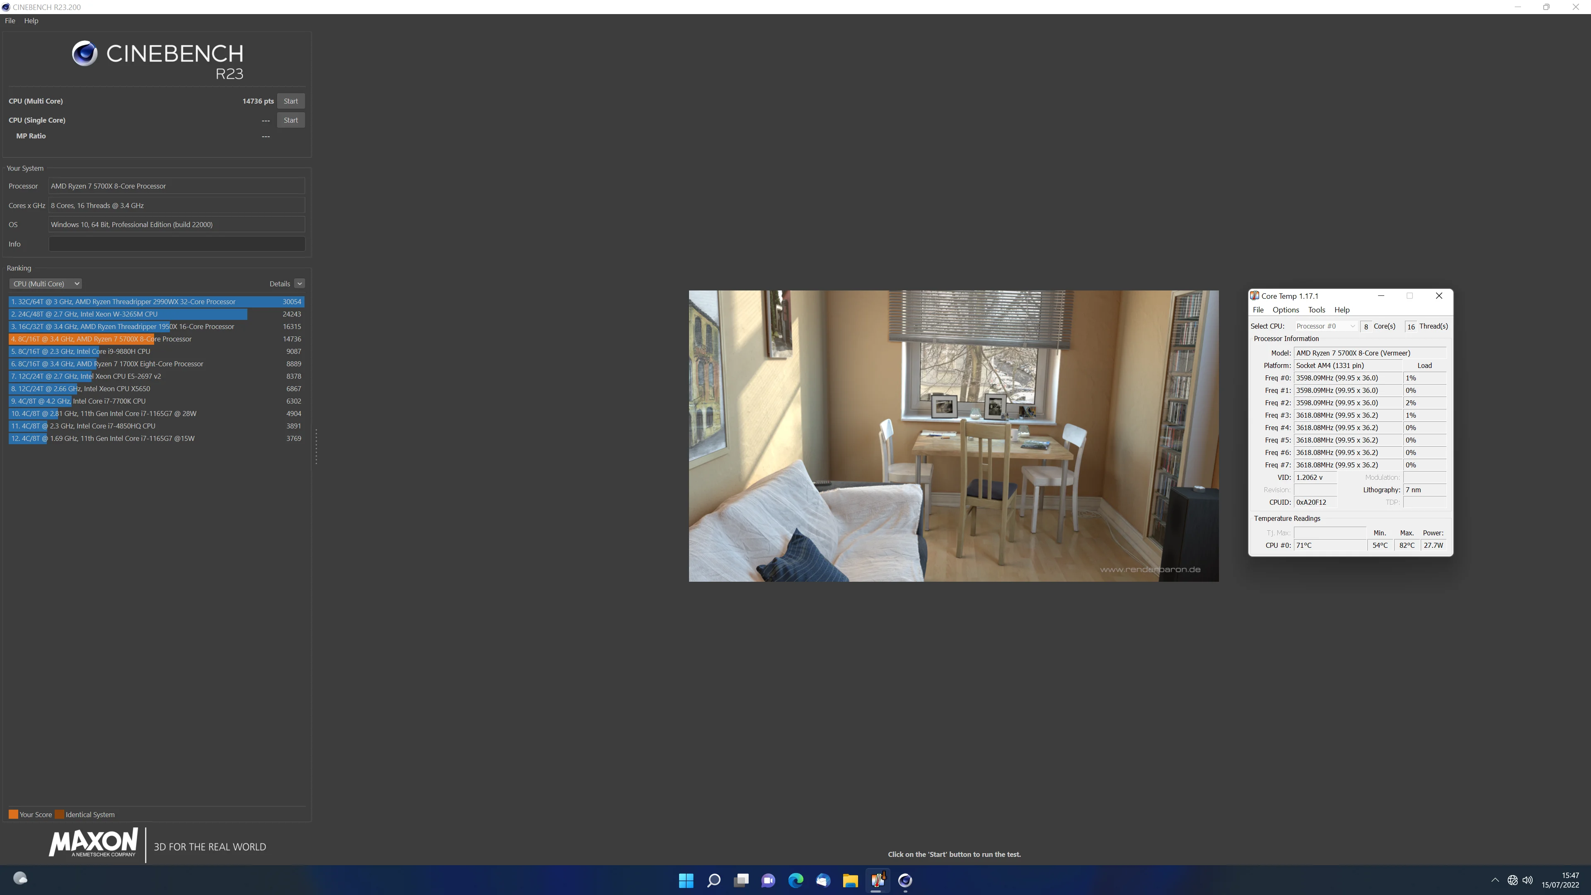Open taskbar Search
Viewport: 1591px width, 895px height.
pos(713,880)
